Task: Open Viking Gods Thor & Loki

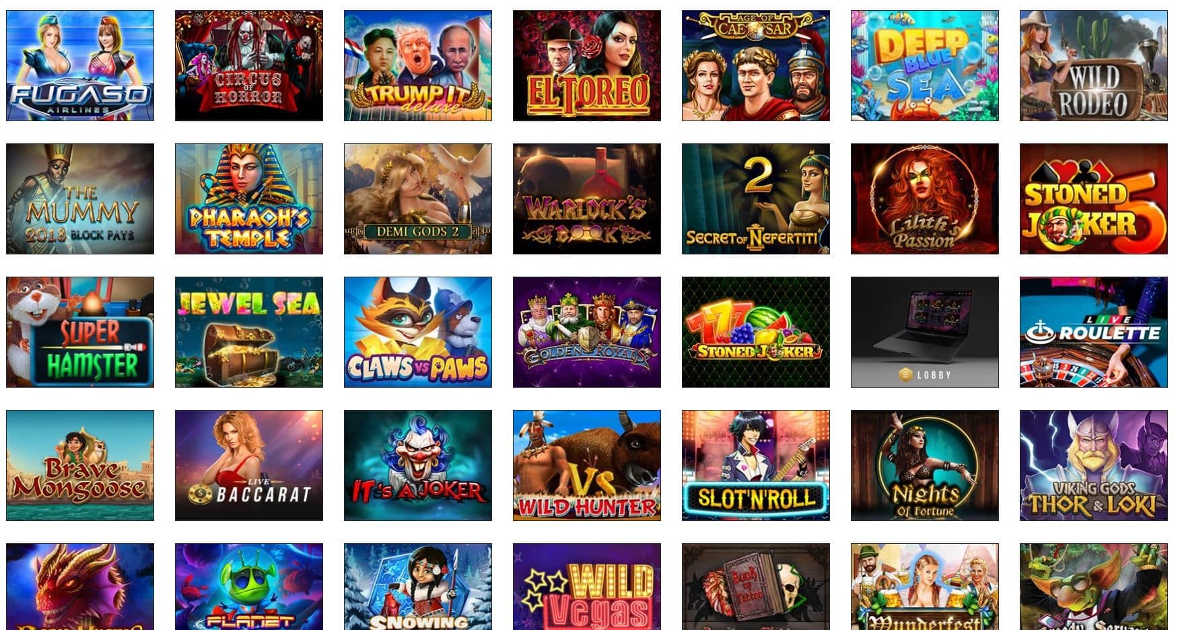Action: click(1094, 465)
